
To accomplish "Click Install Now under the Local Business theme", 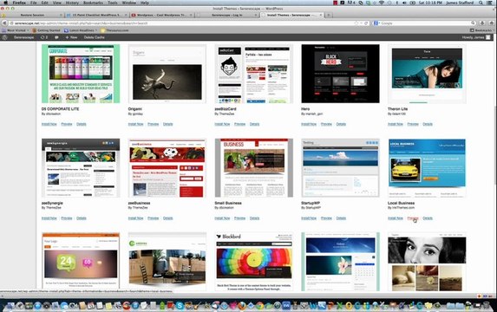I will coord(396,218).
